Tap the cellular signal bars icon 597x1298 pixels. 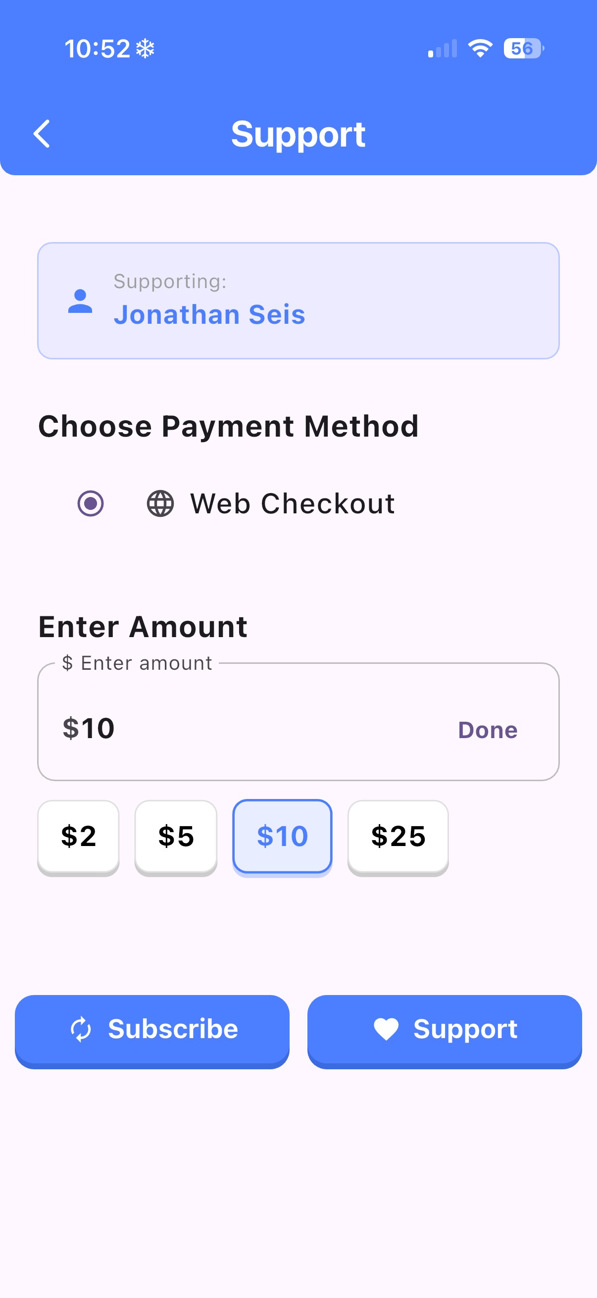pyautogui.click(x=443, y=49)
